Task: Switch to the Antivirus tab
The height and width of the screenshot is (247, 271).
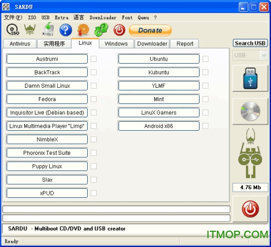Action: click(x=20, y=43)
